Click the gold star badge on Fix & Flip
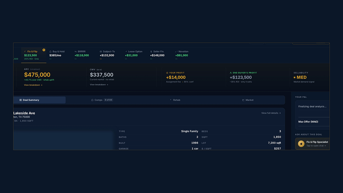 tap(44, 50)
